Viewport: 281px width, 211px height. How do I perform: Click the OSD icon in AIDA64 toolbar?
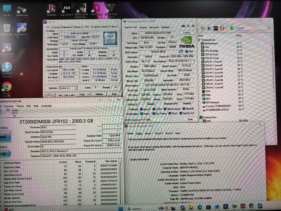216,28
